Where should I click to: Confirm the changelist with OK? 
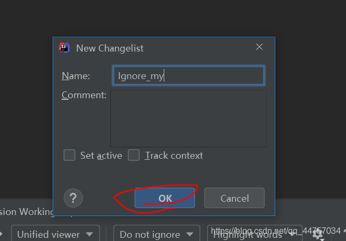165,198
